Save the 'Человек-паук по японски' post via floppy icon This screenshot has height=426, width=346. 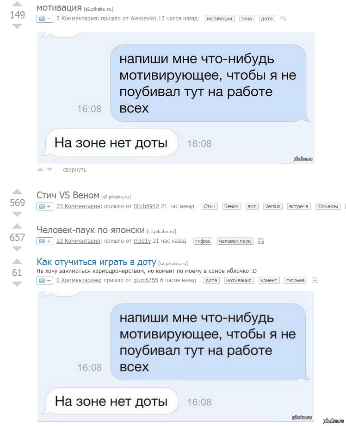point(260,241)
